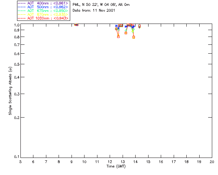Click the y-axis tick label 0.6
This screenshot has height=175, width=218.
(x=17, y=54)
